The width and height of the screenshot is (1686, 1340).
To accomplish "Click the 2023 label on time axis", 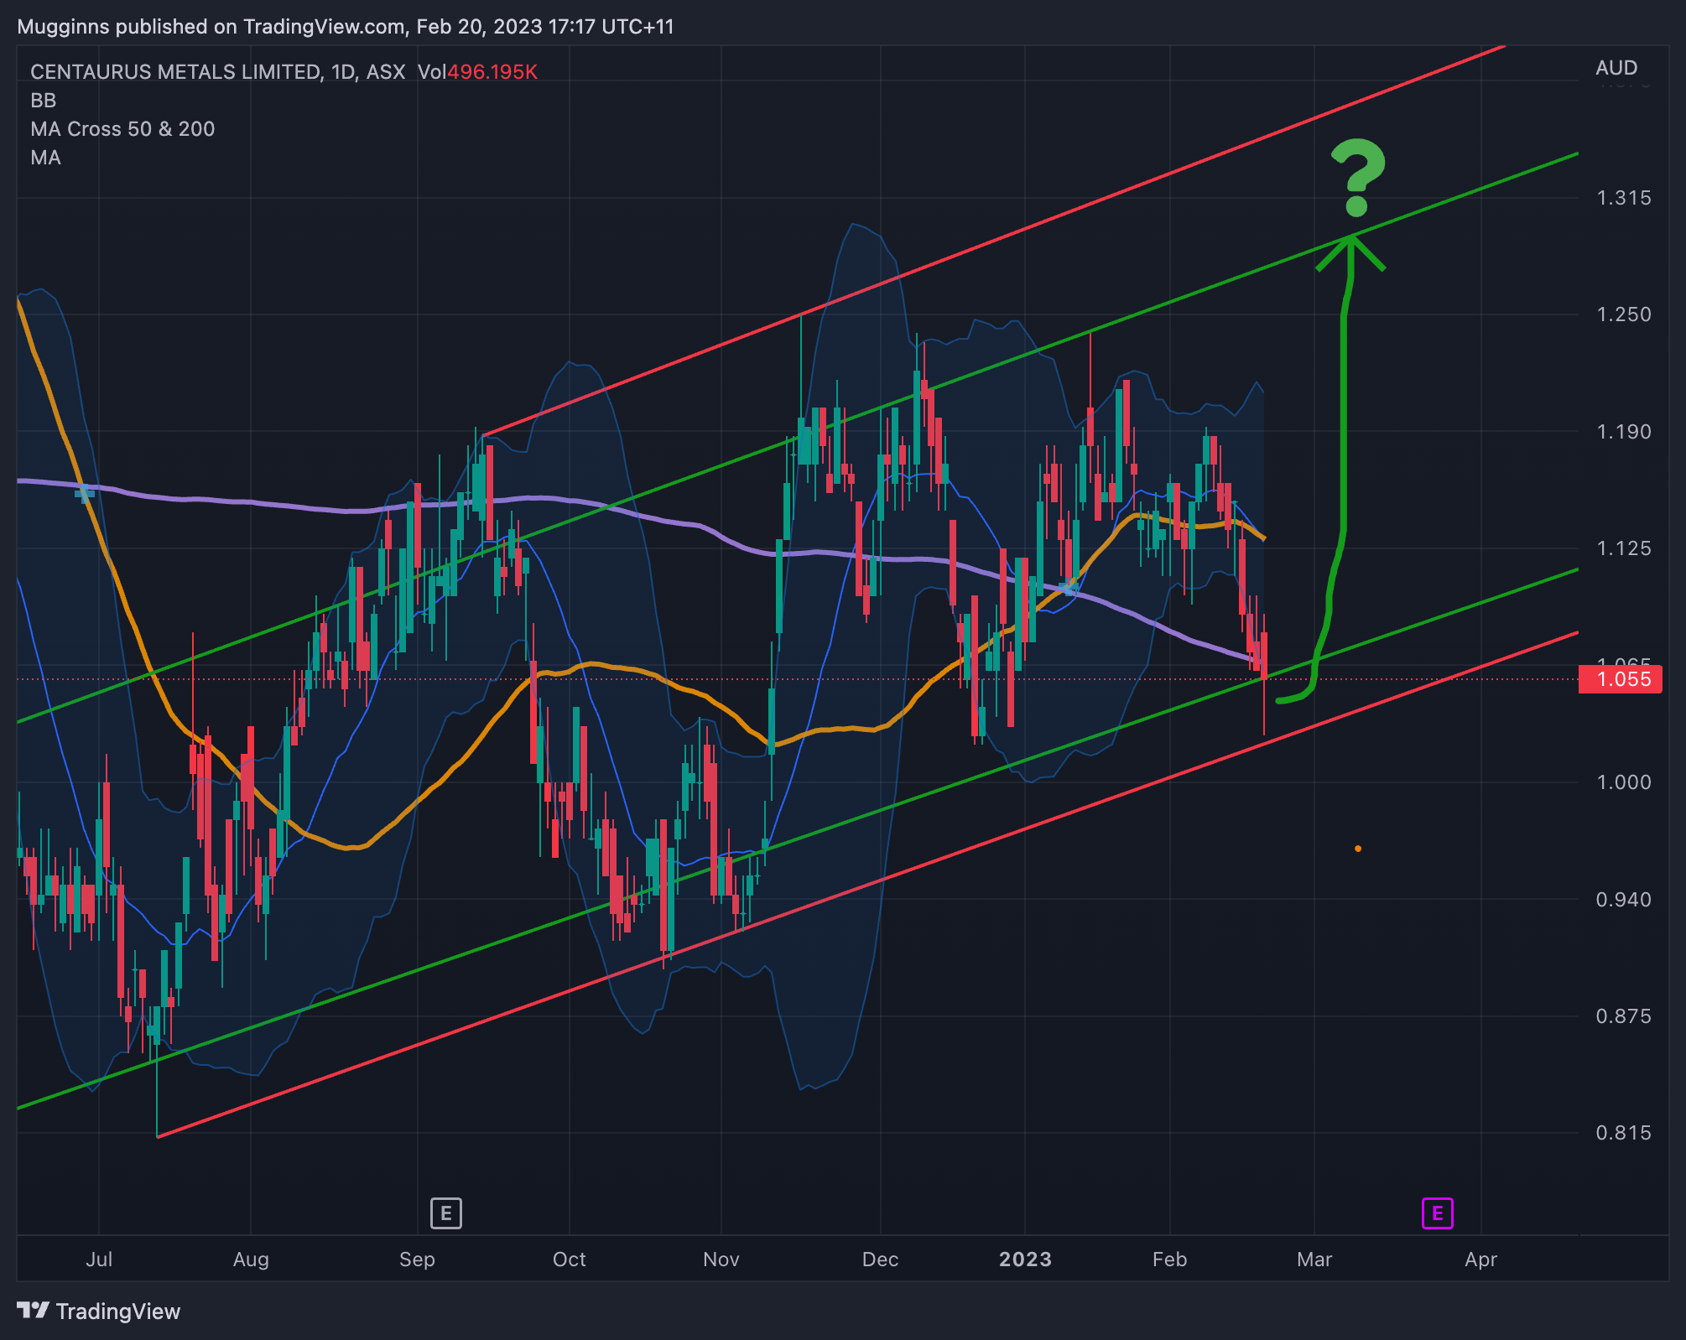I will pos(1025,1259).
